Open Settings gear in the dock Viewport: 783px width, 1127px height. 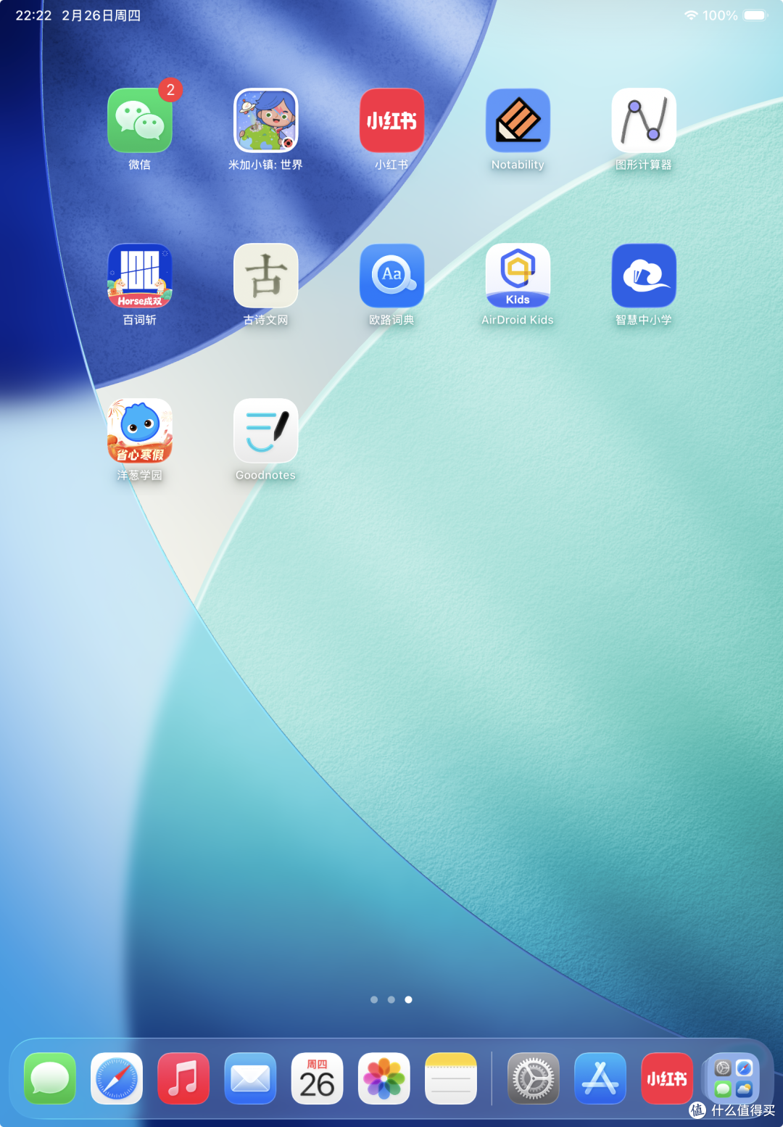[534, 1078]
